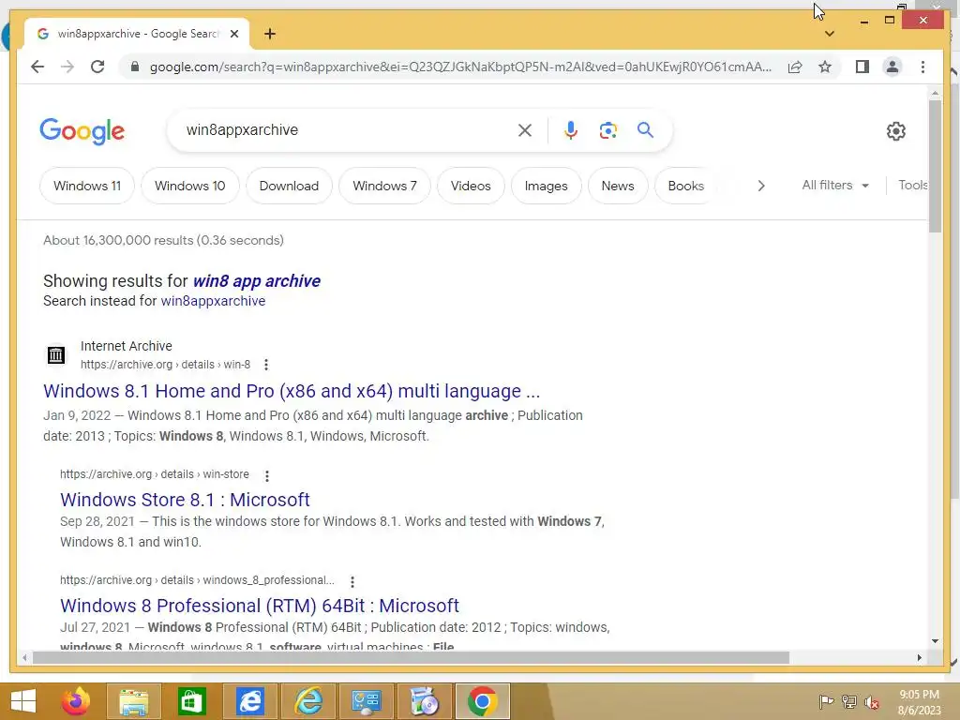
Task: Open Action Center flag icon
Action: [x=826, y=702]
